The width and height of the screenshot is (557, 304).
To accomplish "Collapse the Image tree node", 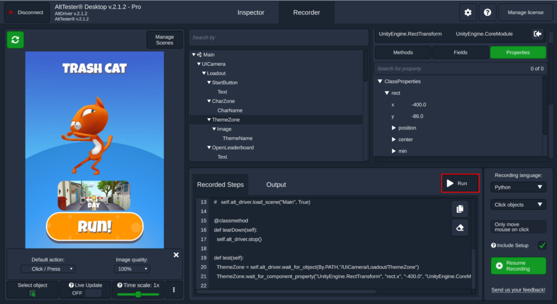I will tap(214, 129).
